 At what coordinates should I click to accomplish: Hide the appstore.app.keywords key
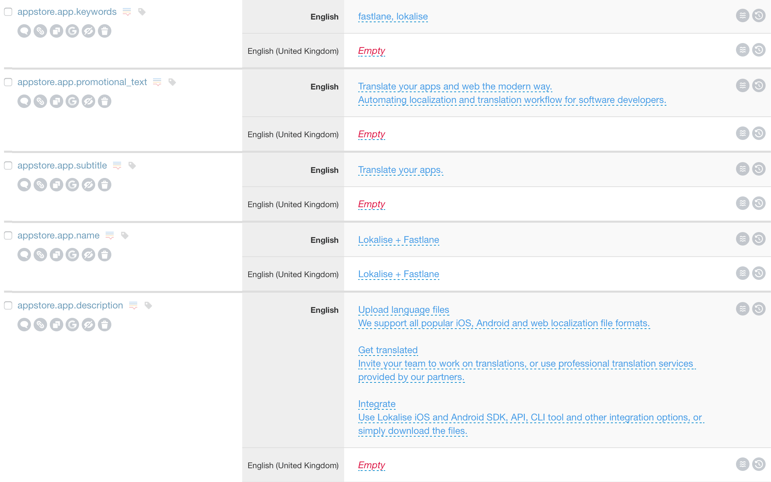pyautogui.click(x=88, y=31)
